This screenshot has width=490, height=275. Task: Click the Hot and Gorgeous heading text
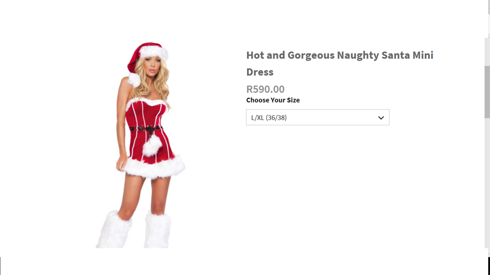[x=290, y=55]
